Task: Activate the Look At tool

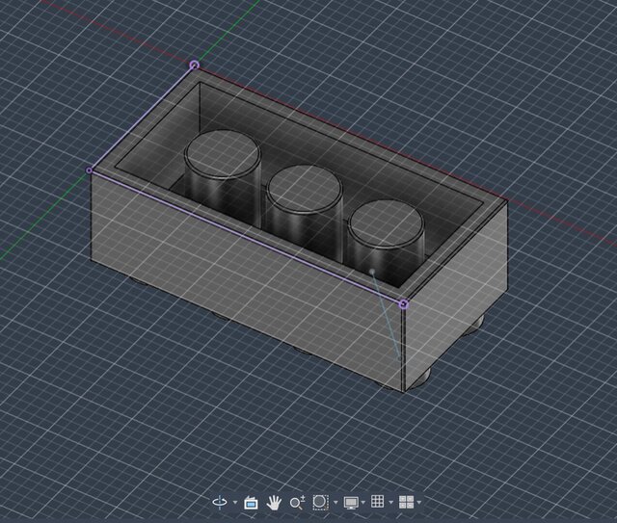Action: pyautogui.click(x=251, y=503)
